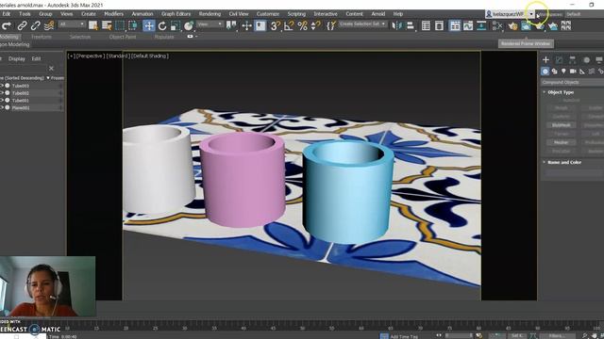Toggle visibility eye of Plane001
604x339 pixels.
[x=2, y=107]
